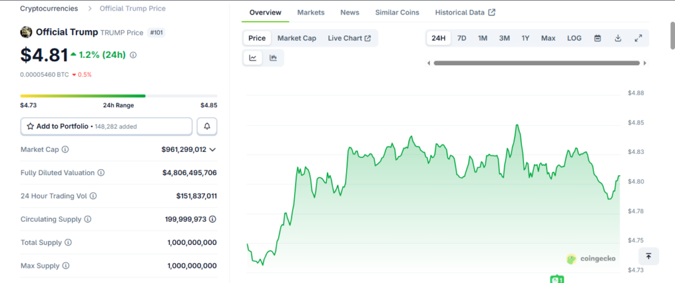Switch chart to Market Cap view
This screenshot has width=675, height=283.
[297, 38]
